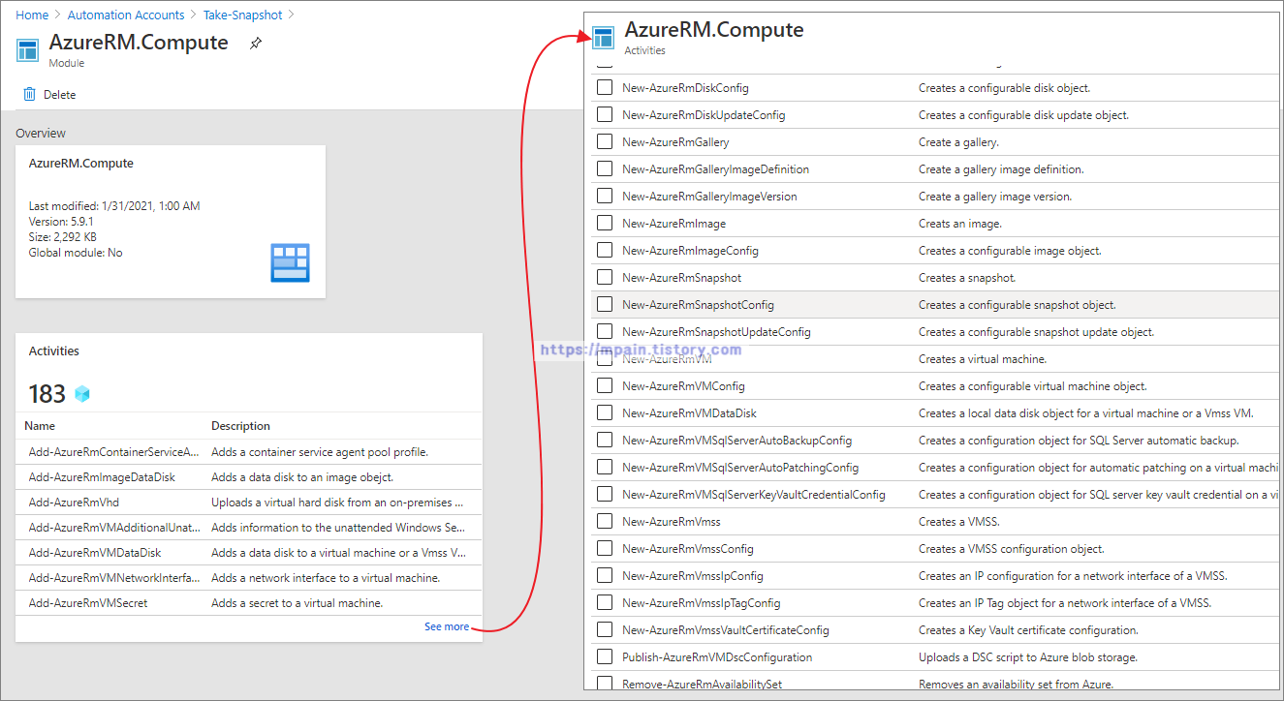The width and height of the screenshot is (1284, 701).
Task: Click See more link under Activities
Action: tap(447, 626)
